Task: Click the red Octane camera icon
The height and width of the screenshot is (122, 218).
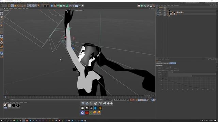Action: [87, 113]
